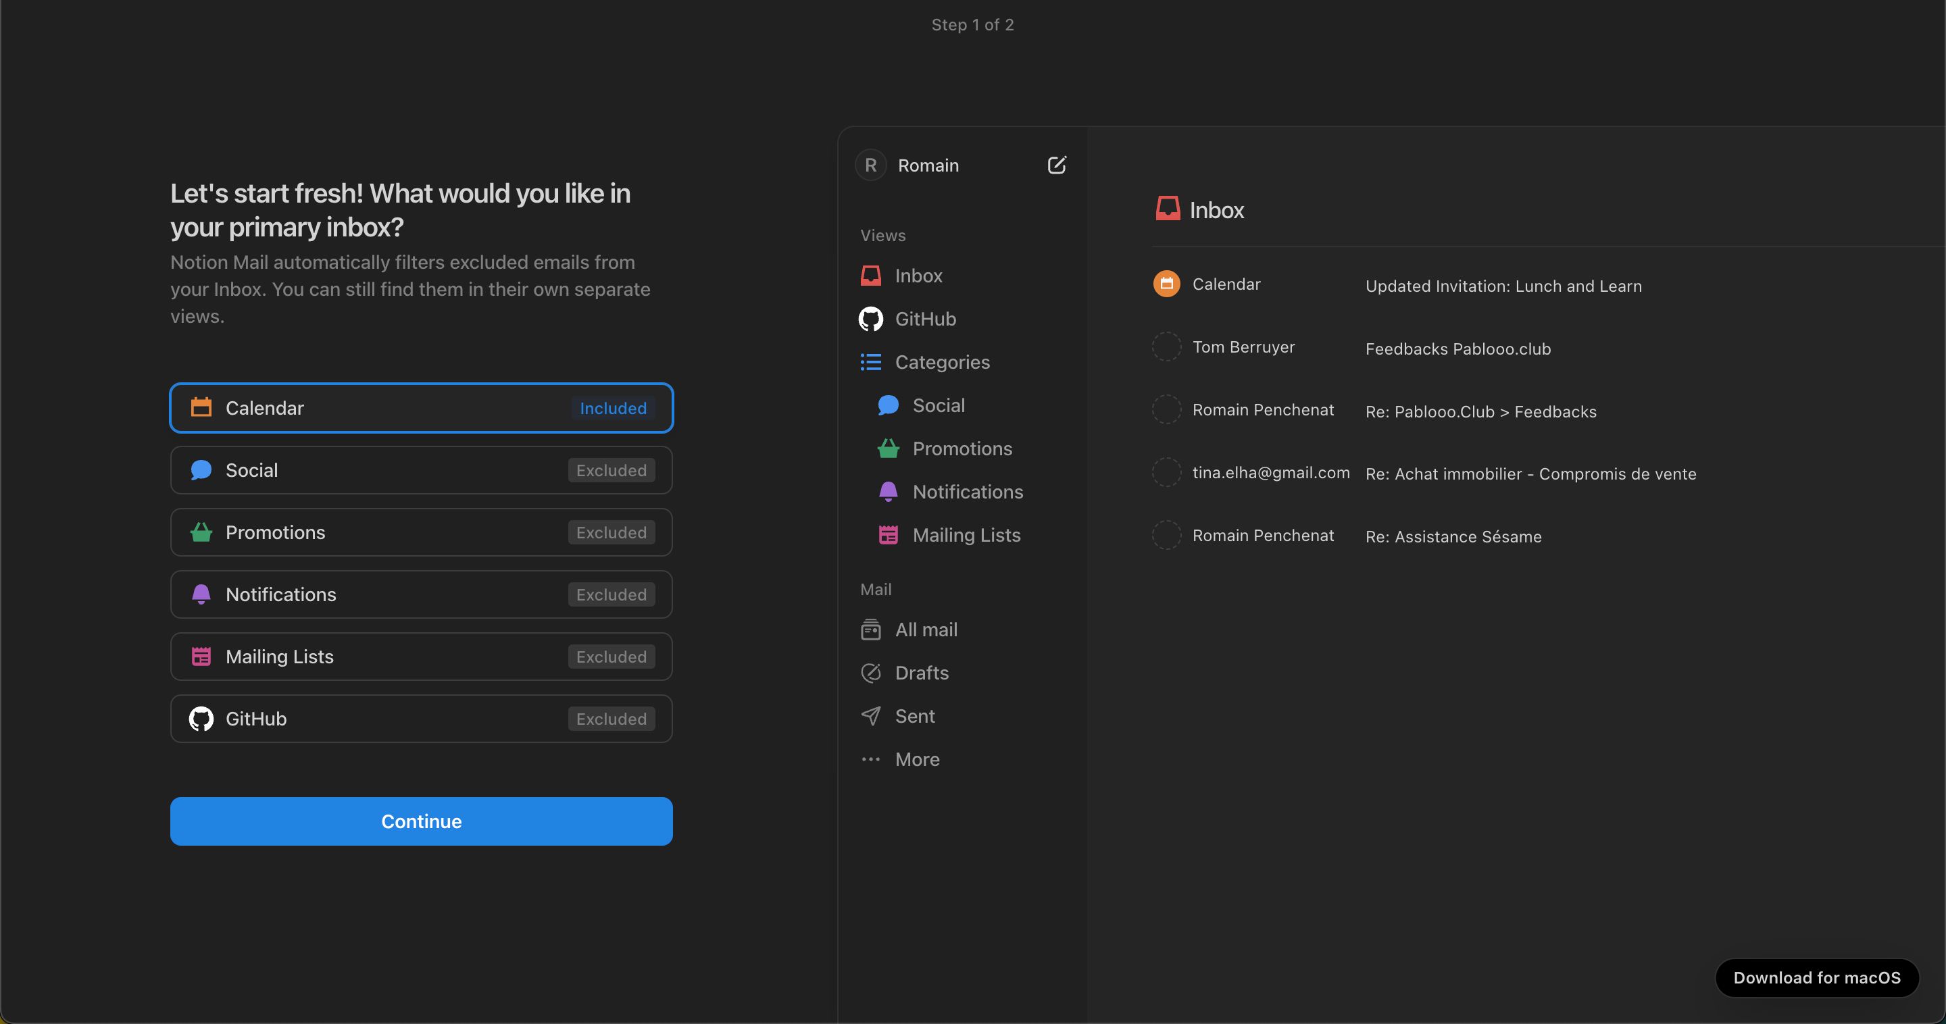The image size is (1946, 1024).
Task: Click the Sent paper plane icon
Action: point(871,716)
